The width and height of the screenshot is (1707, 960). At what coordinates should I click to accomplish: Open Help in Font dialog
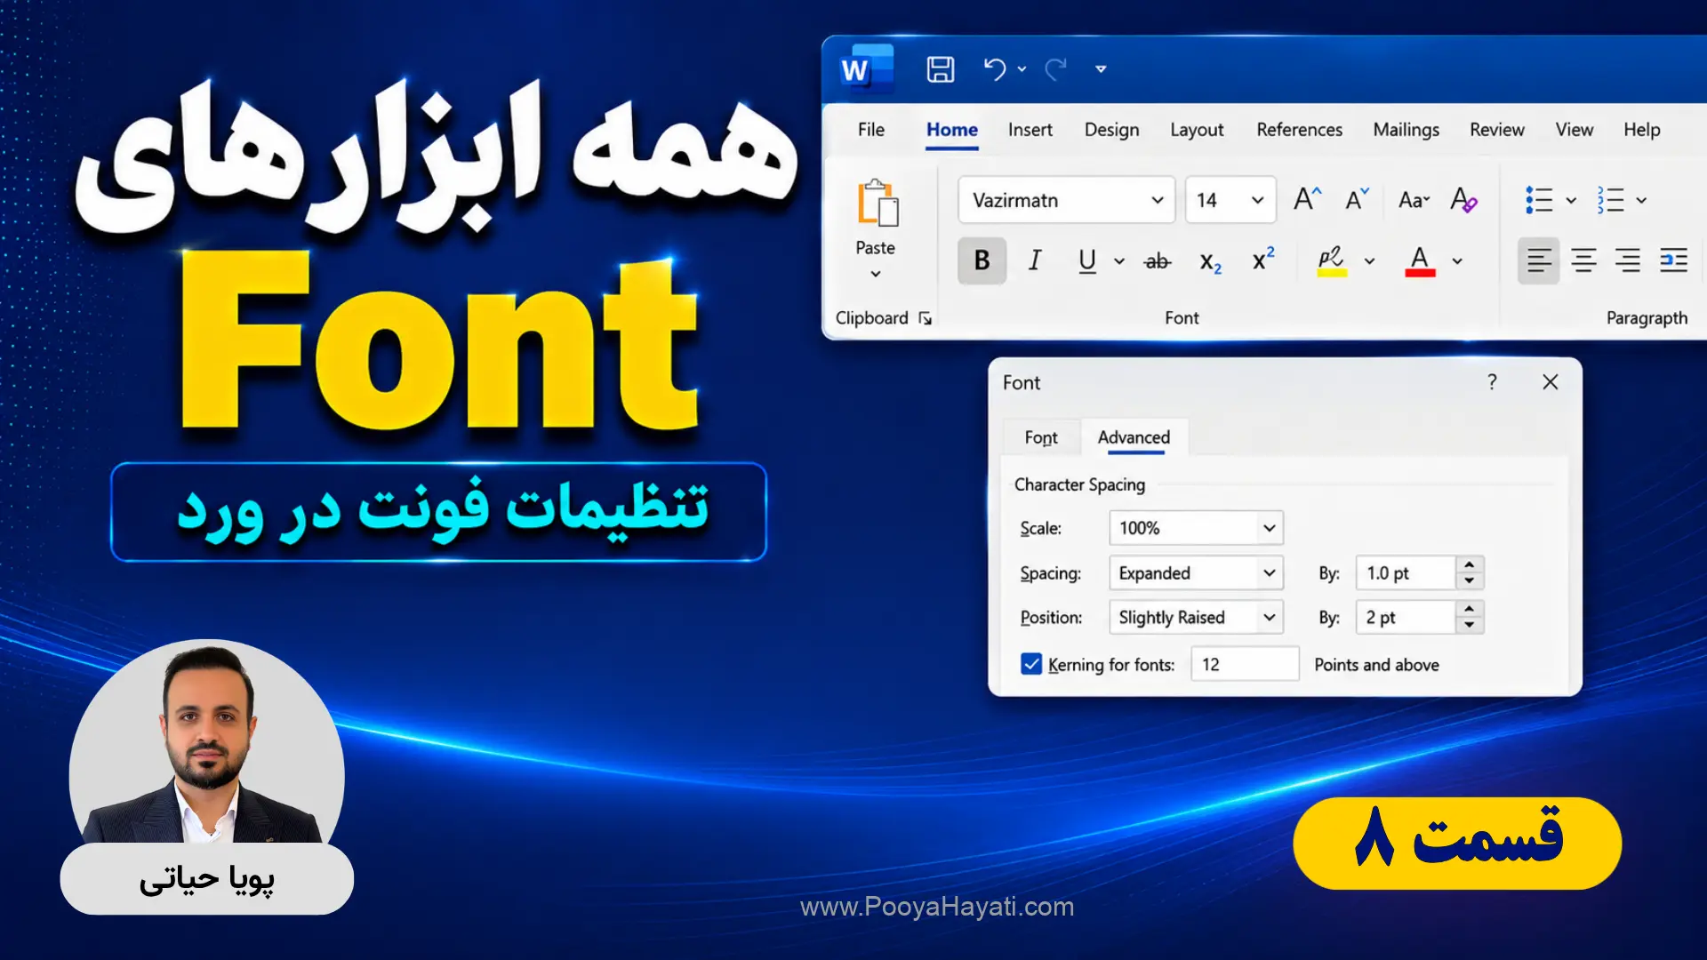1492,382
